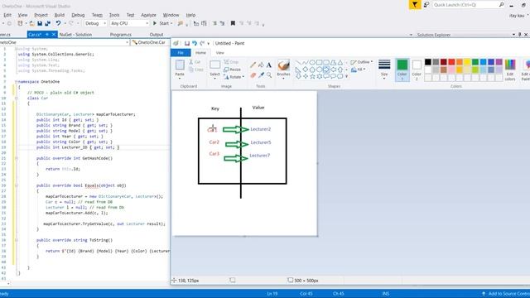Select the Color 1 button
This screenshot has height=298, width=530.
click(402, 70)
